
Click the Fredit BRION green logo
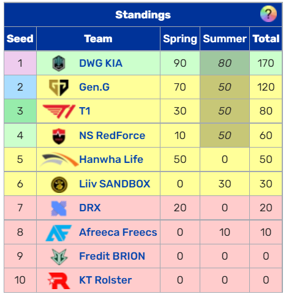(59, 257)
